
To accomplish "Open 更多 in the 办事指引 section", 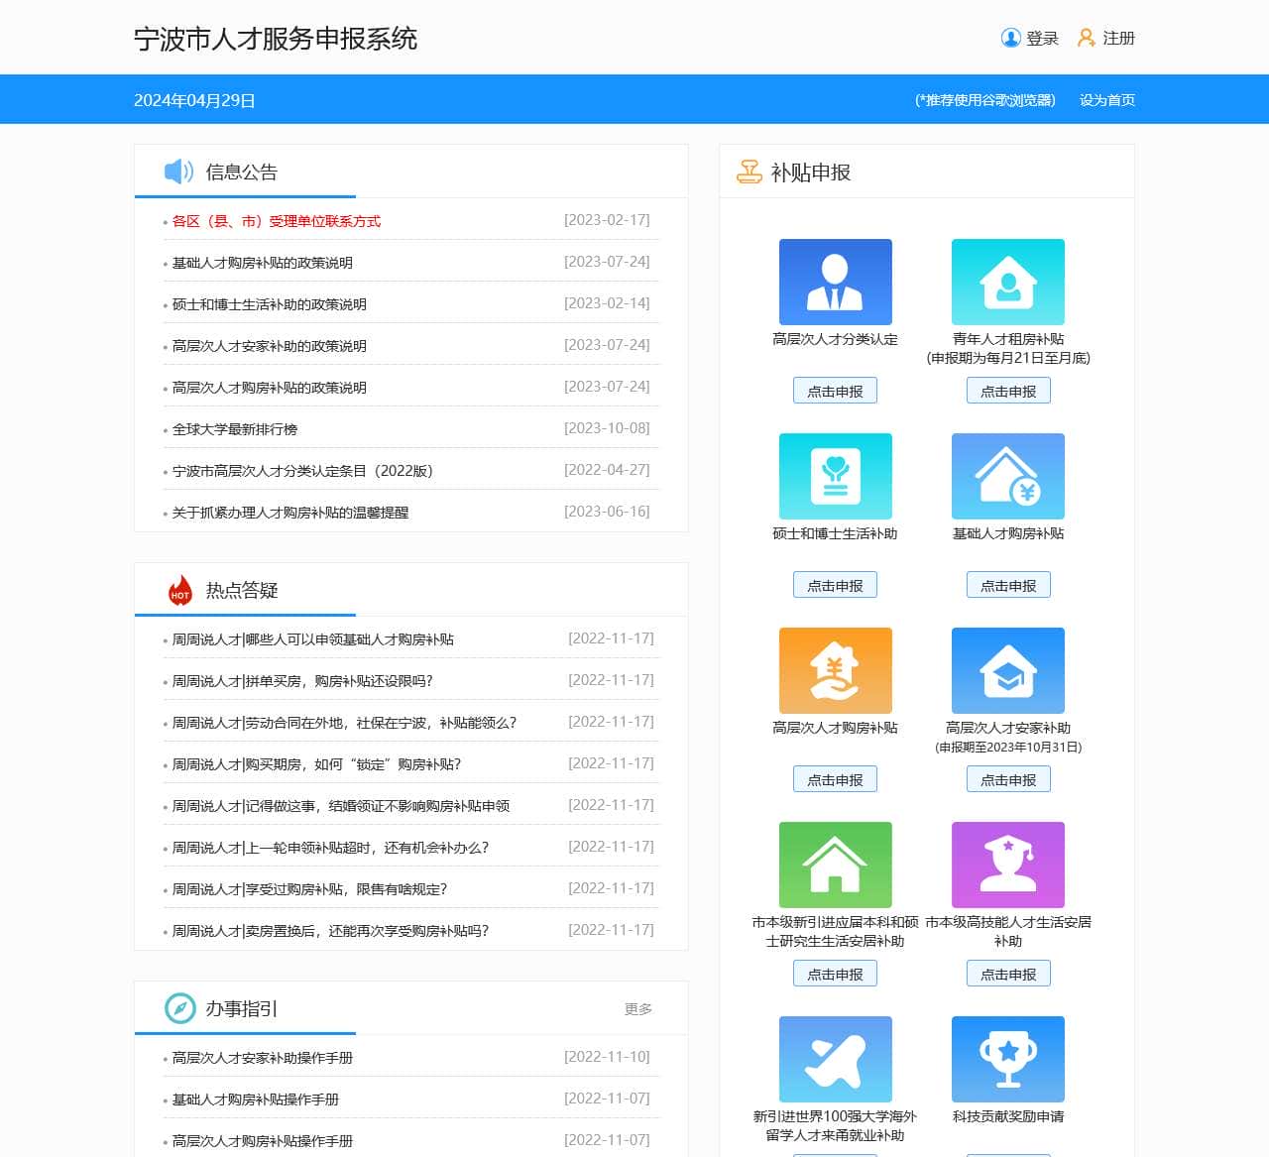I will pos(637,1009).
